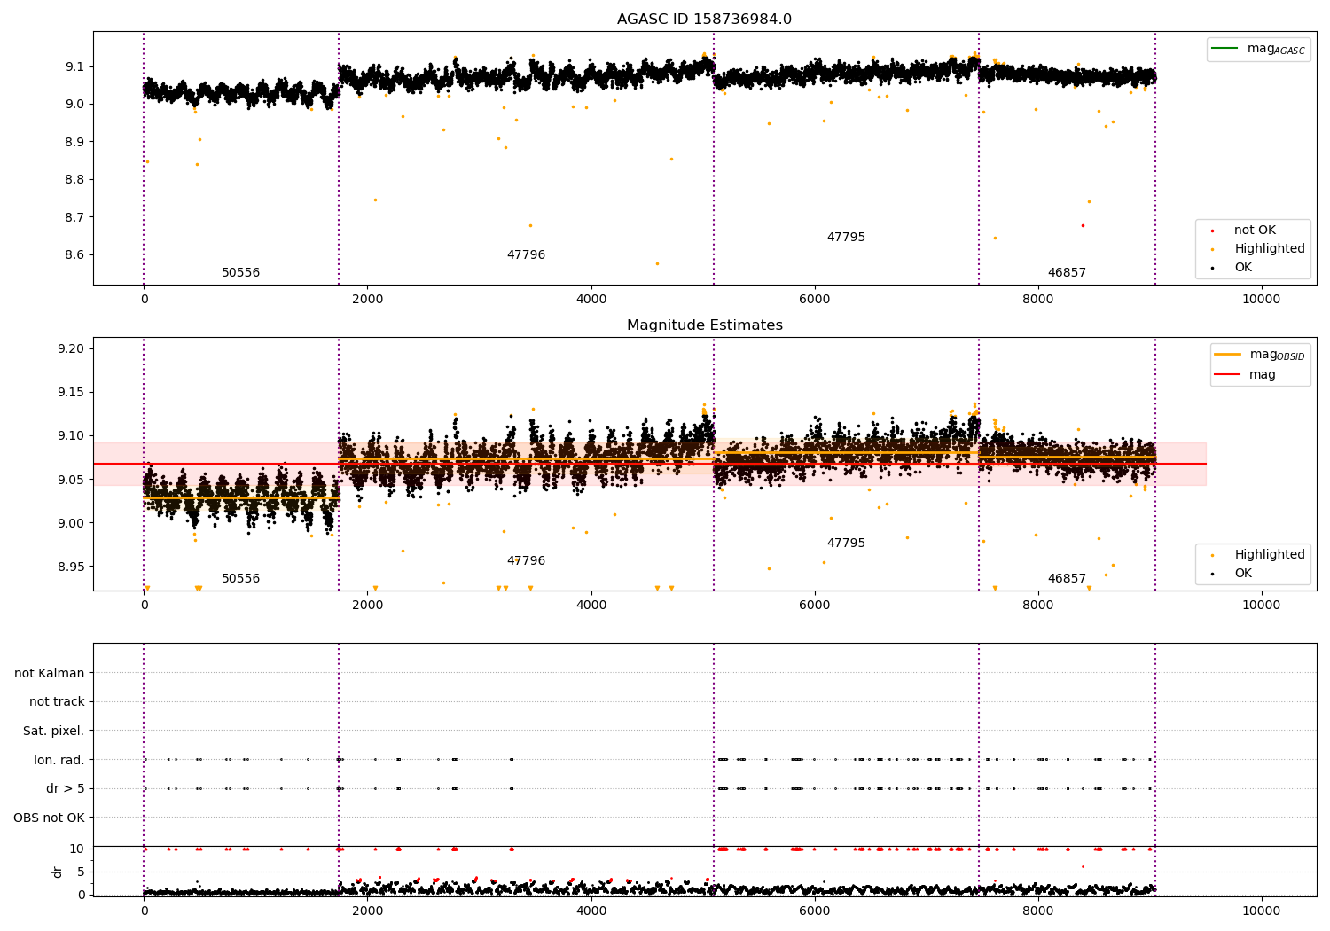Click OBSID label 47796 in Magnitude Estimates plot
Image resolution: width=1330 pixels, height=931 pixels.
click(526, 561)
